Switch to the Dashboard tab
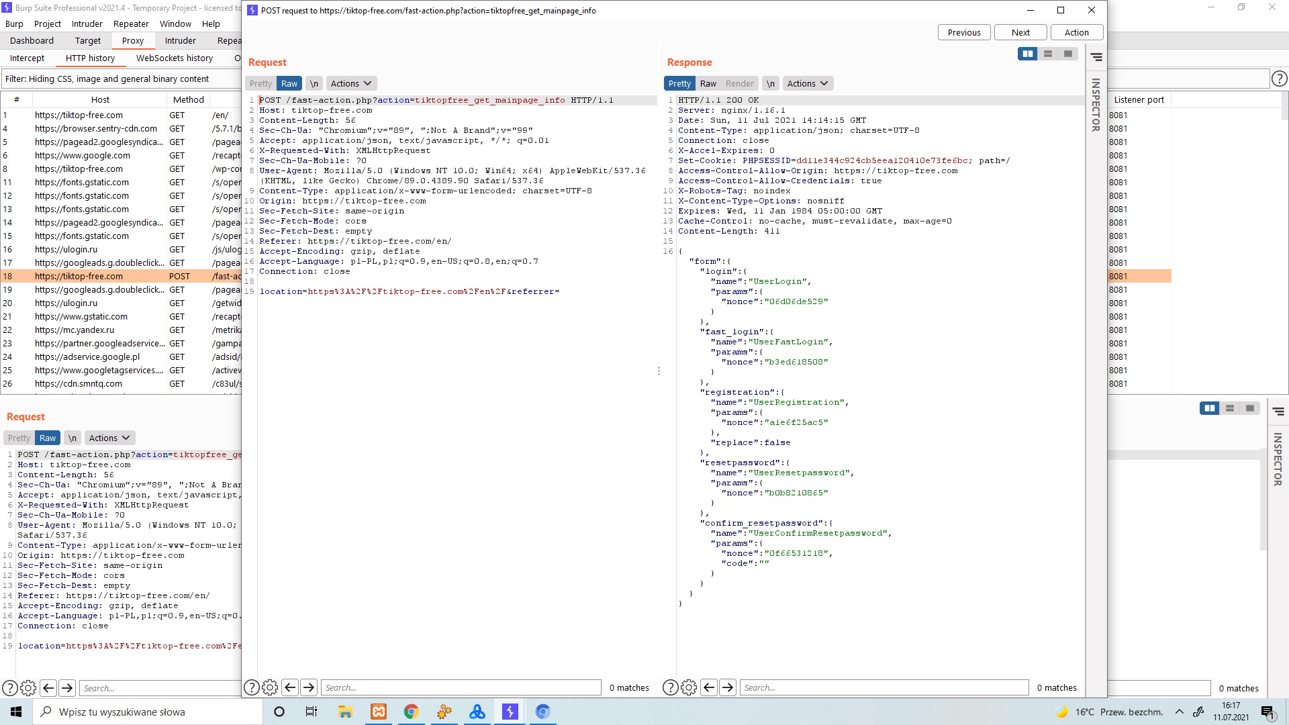Image resolution: width=1289 pixels, height=725 pixels. (32, 40)
